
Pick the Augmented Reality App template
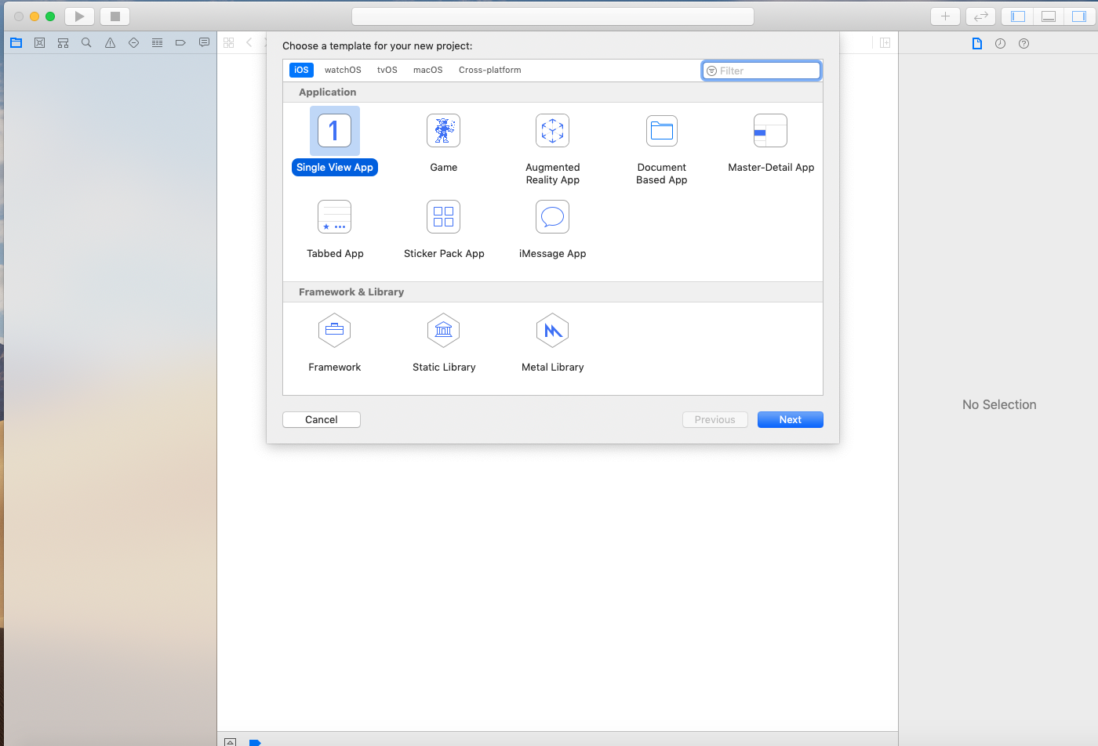pos(553,148)
